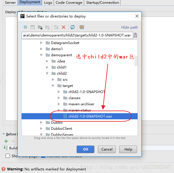
Task: Click the DatagramSocket folder icon
Action: (48, 43)
